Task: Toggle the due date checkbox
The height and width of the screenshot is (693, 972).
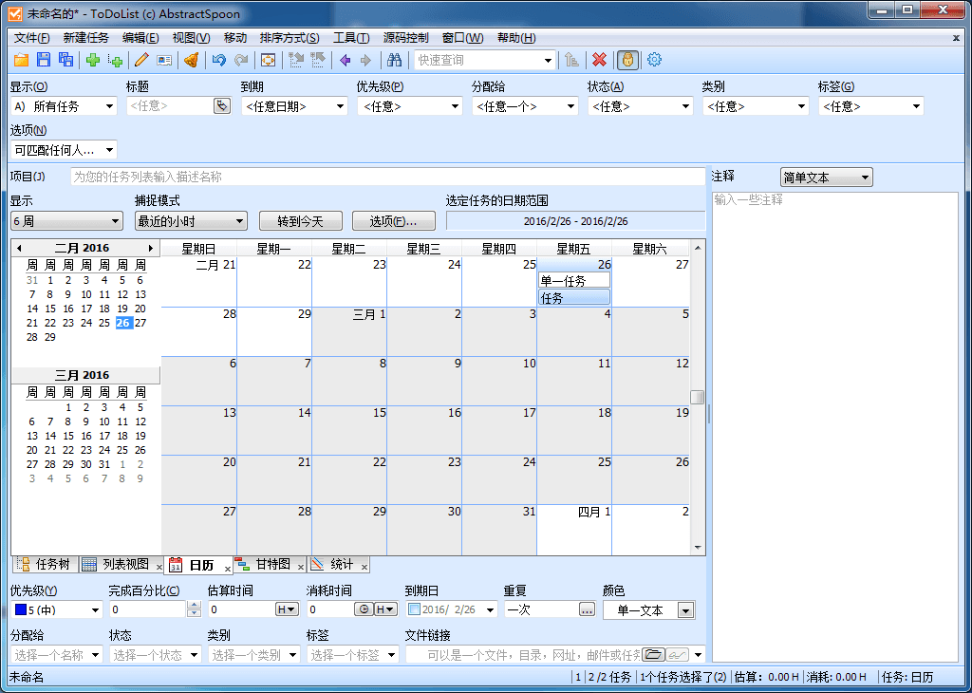Action: click(414, 609)
